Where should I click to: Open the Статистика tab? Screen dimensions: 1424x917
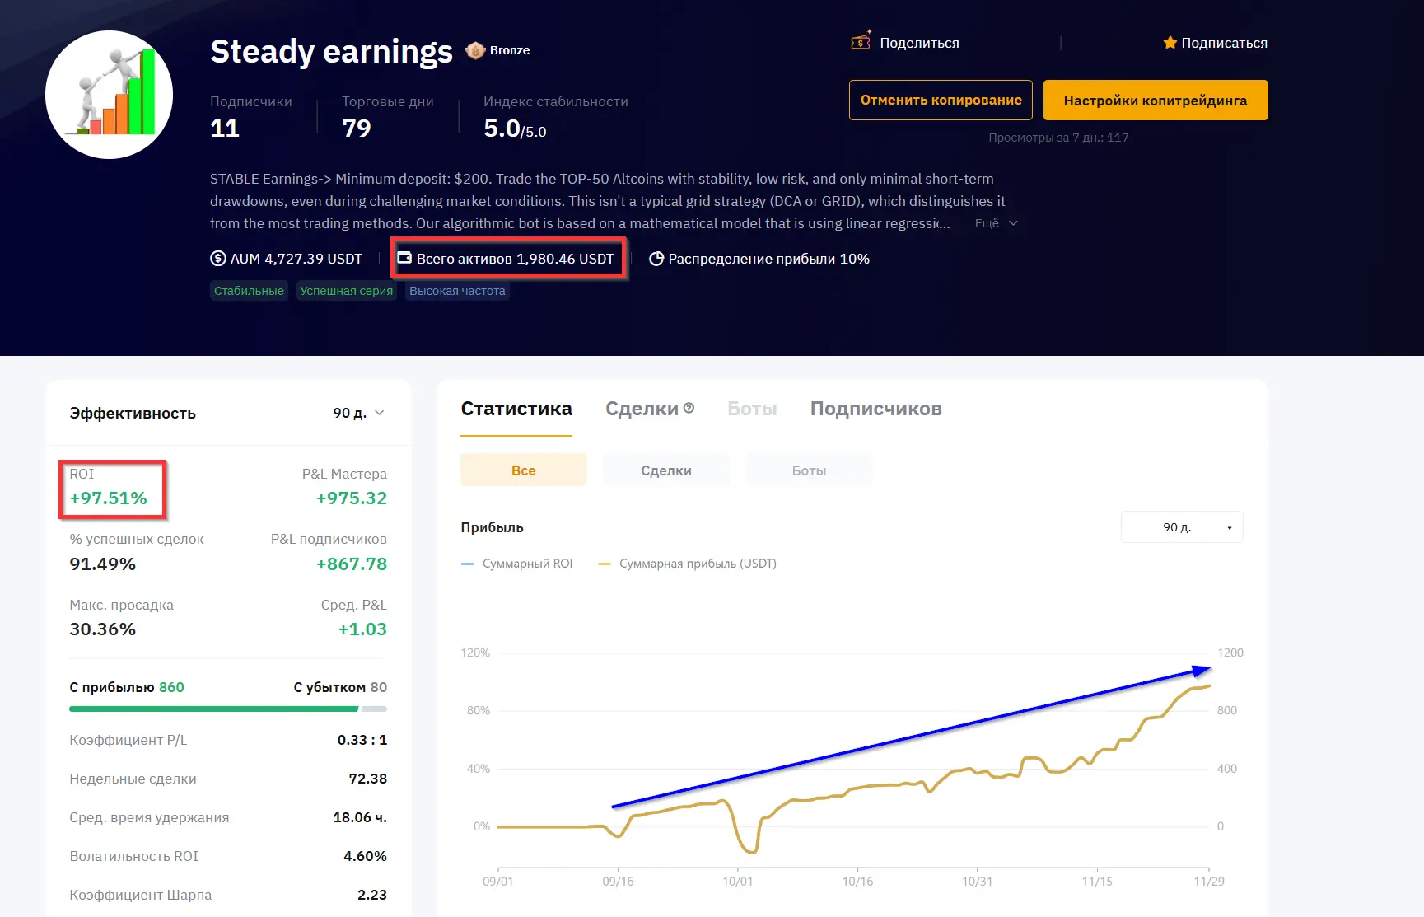[516, 409]
